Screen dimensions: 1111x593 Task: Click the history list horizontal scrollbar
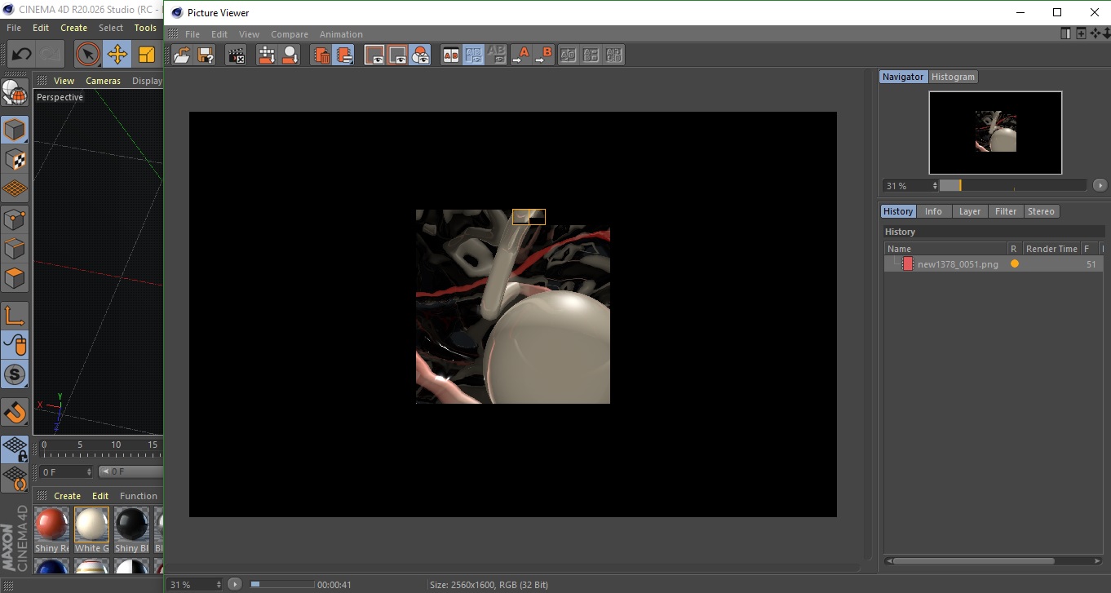point(972,561)
